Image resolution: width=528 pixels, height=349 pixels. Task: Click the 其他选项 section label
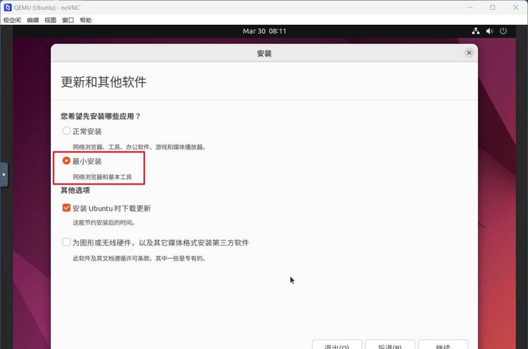point(75,190)
